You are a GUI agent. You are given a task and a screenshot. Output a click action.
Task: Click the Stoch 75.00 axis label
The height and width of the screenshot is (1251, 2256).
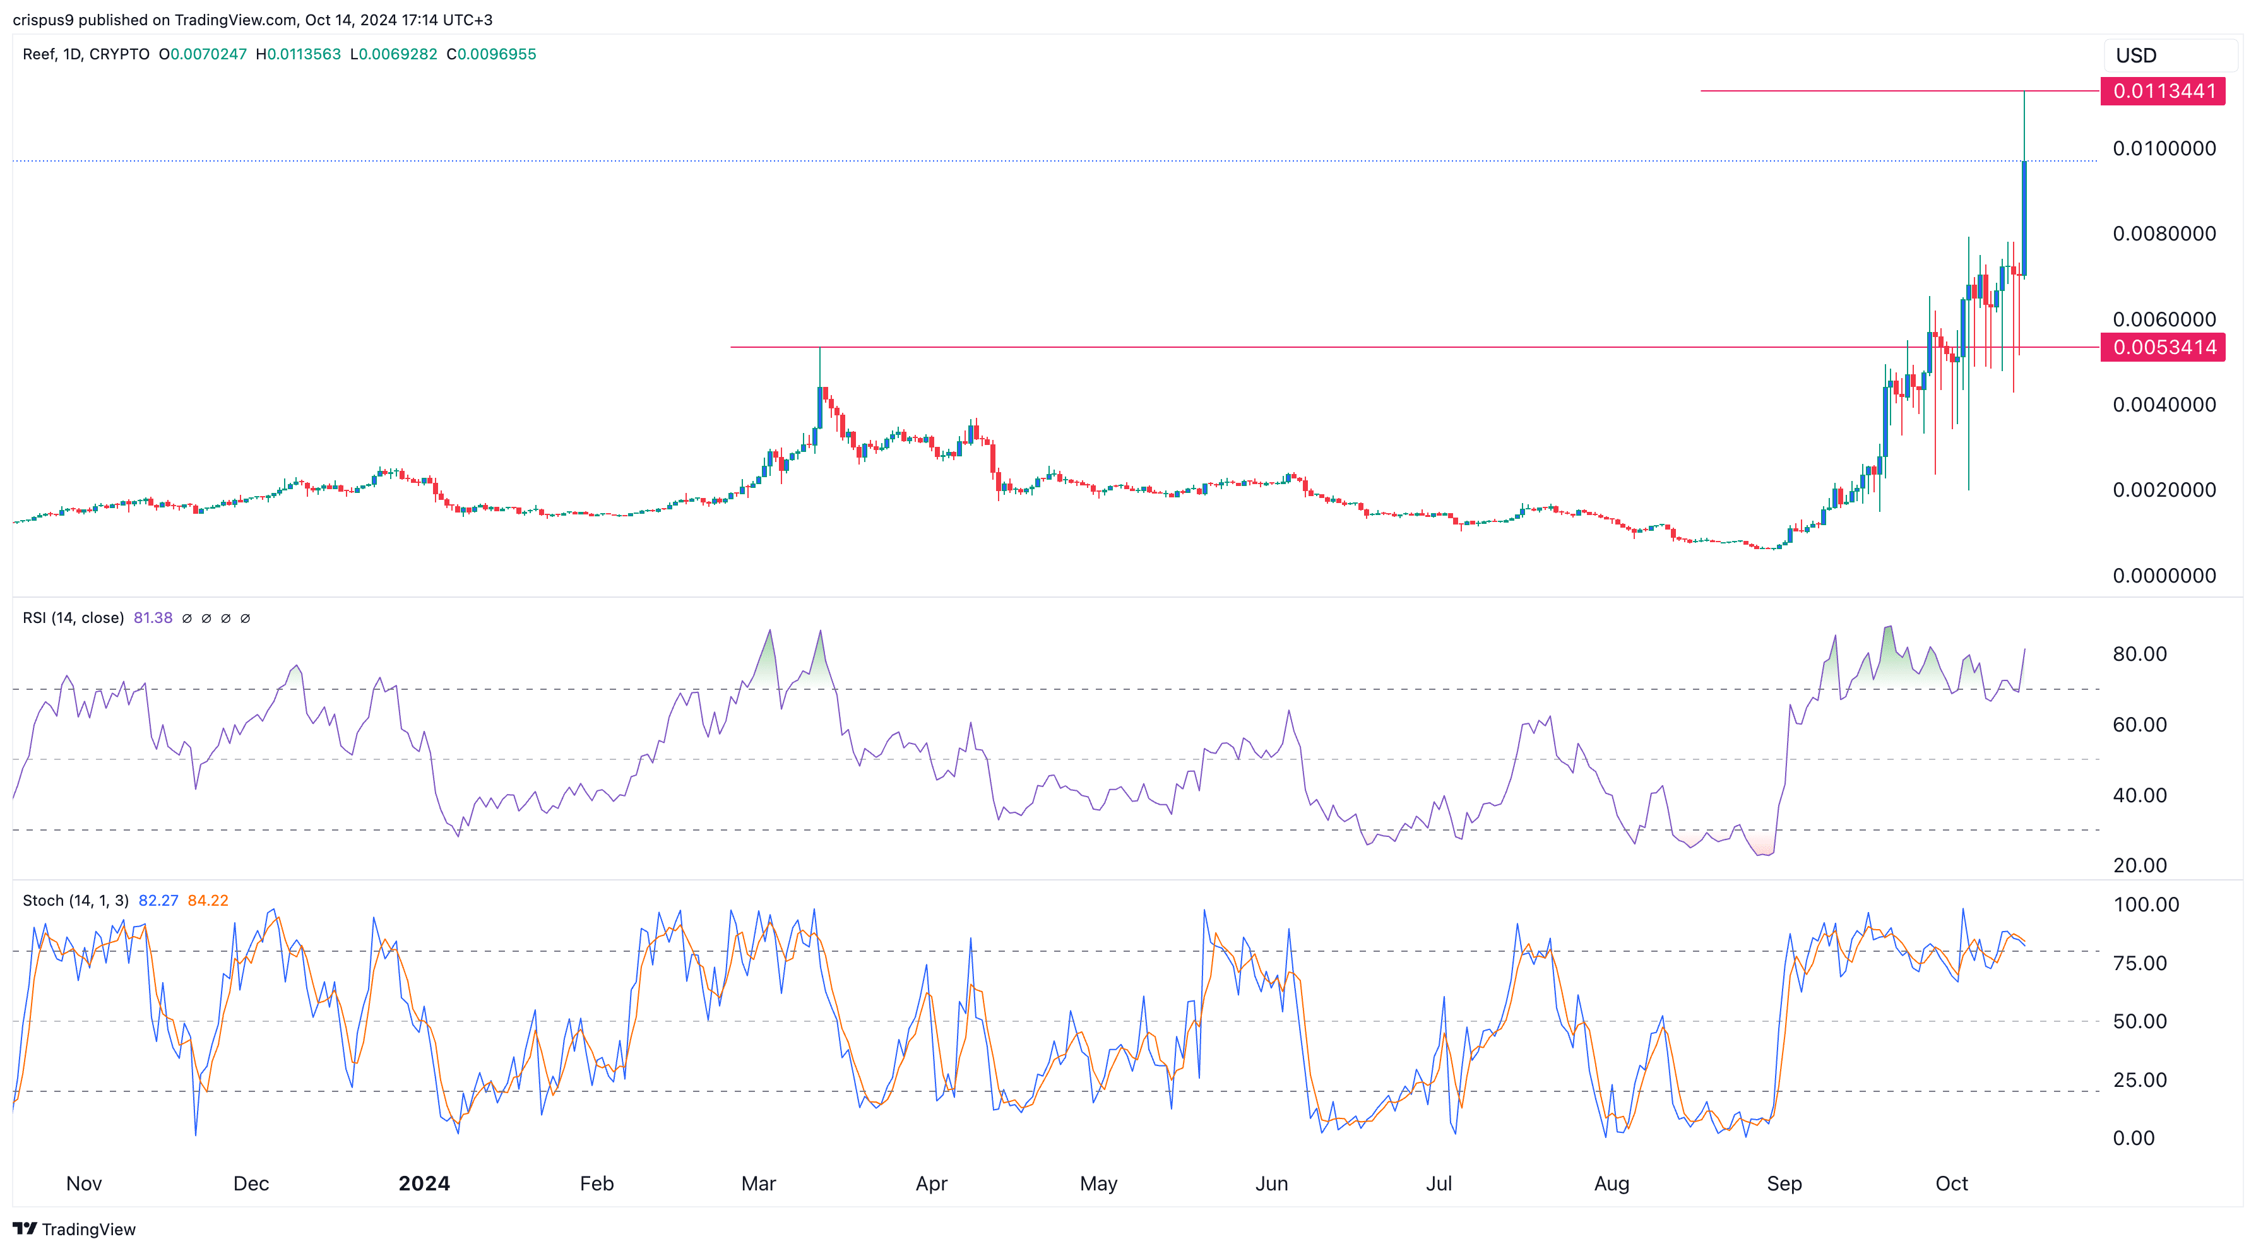pos(2139,963)
